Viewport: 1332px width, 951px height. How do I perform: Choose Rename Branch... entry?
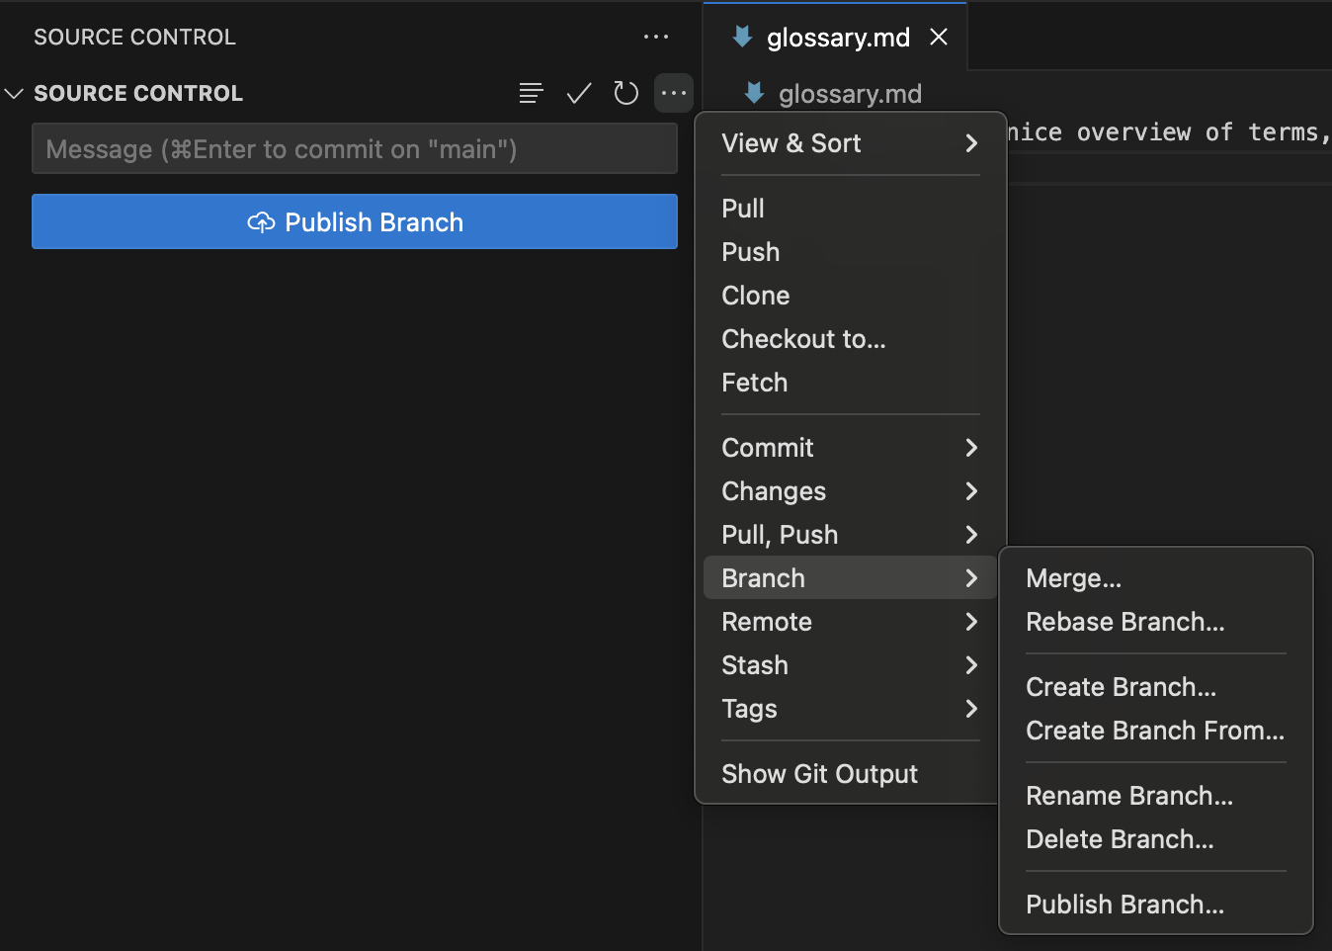[1156, 796]
